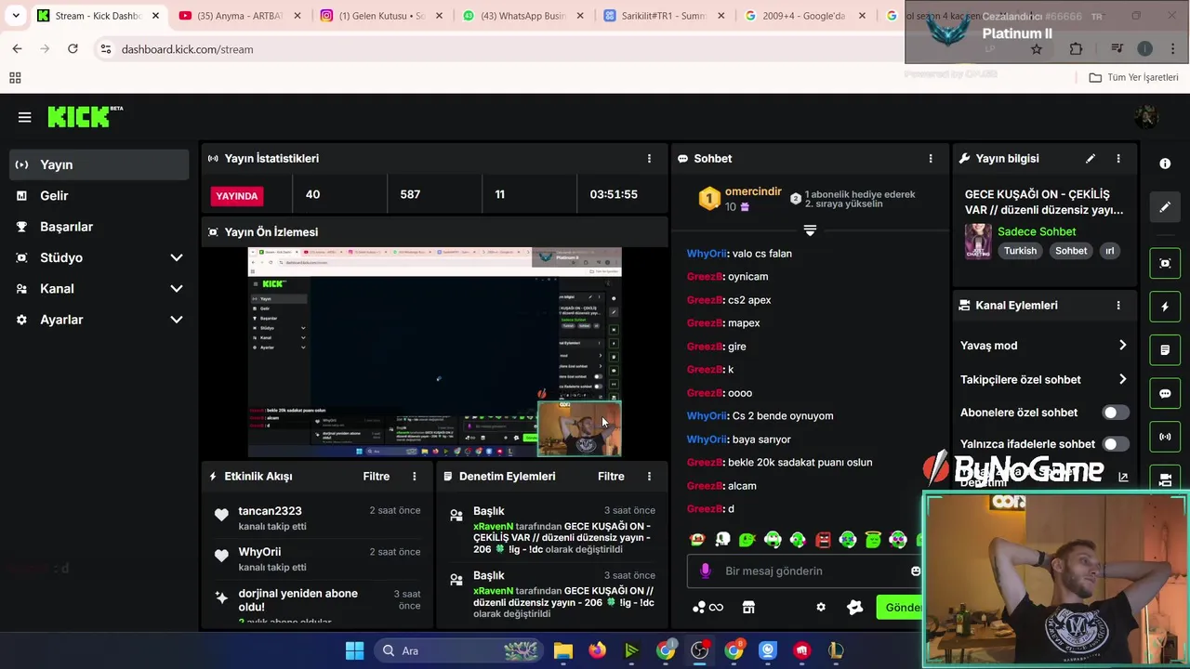
Task: Open Yayın bilgisi panel options menu
Action: click(1118, 159)
